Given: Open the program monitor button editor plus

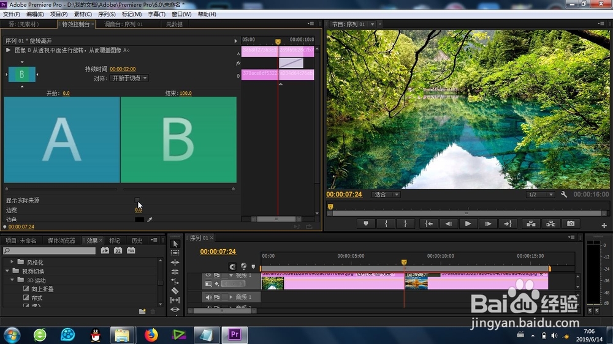Looking at the screenshot, I should tap(604, 225).
